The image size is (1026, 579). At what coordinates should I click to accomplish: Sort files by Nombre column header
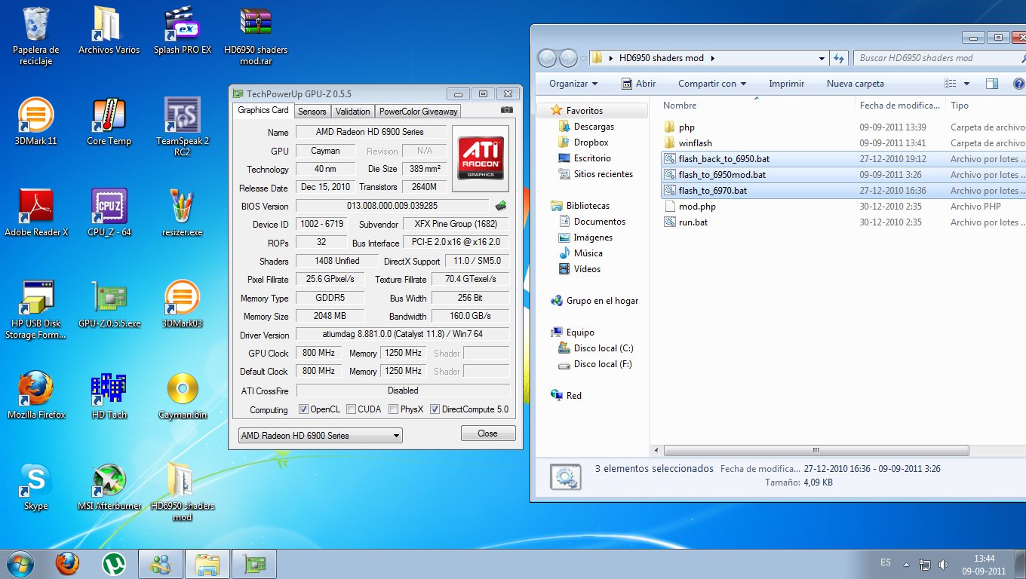757,106
